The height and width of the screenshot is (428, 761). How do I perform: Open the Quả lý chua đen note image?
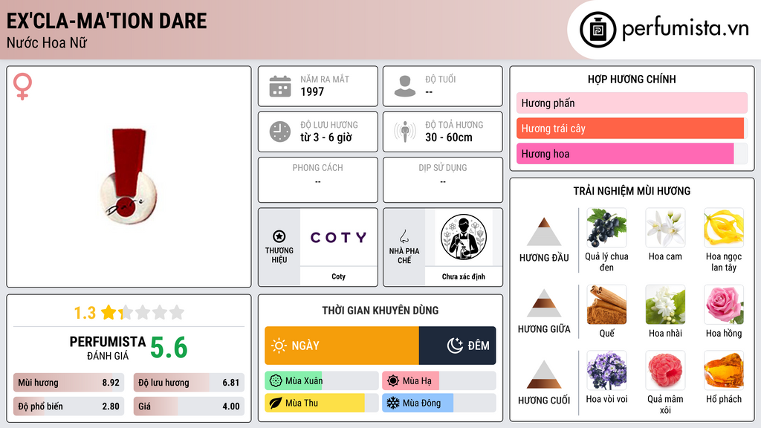[606, 228]
